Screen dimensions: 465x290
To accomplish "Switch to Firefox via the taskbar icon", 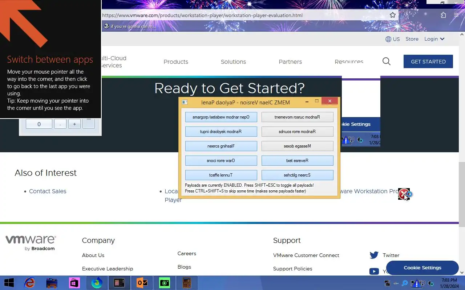I will pyautogui.click(x=97, y=283).
